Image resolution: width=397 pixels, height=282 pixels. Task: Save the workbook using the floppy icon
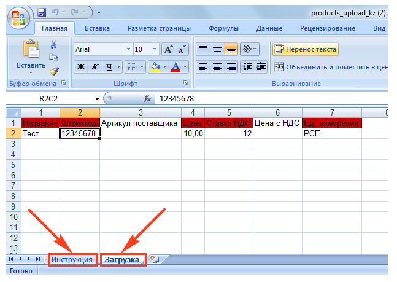pyautogui.click(x=42, y=12)
